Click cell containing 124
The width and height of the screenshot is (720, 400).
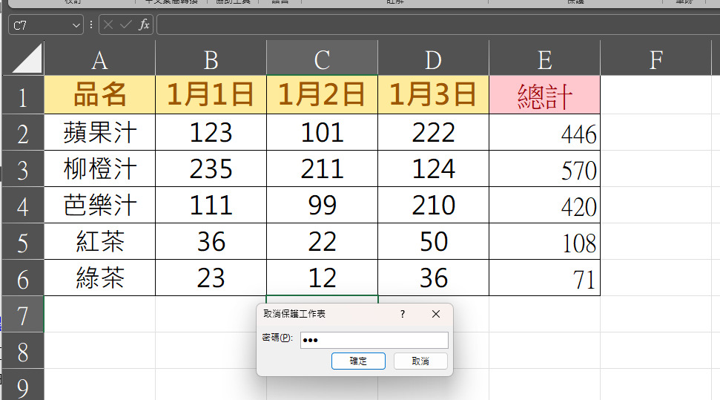point(433,168)
